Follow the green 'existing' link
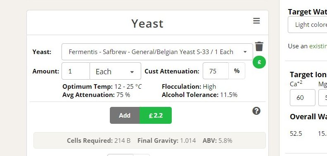The image size is (327, 156). pyautogui.click(x=318, y=46)
